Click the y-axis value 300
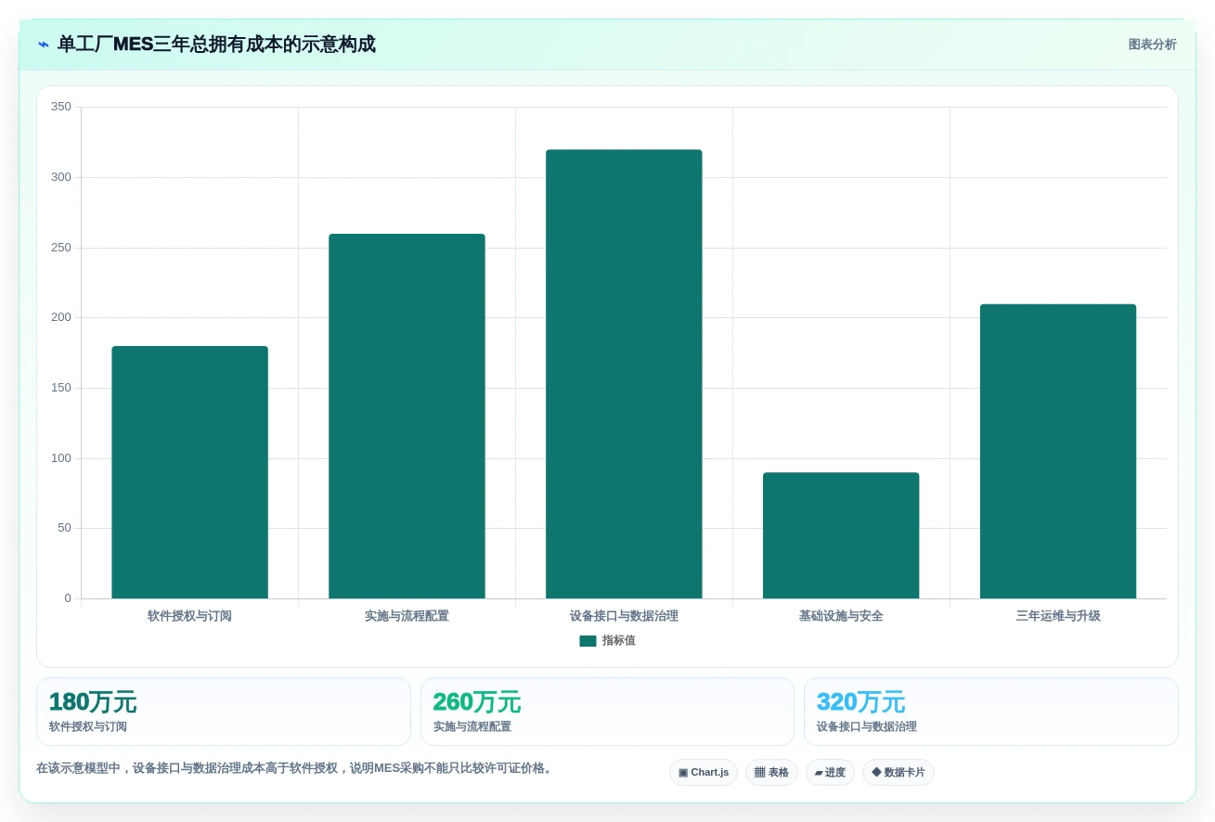Viewport: 1215px width, 822px height. 61,177
